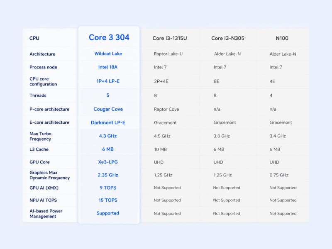This screenshot has height=249, width=332.
Task: Click the 'Raptor Cove' cell
Action: (166, 109)
